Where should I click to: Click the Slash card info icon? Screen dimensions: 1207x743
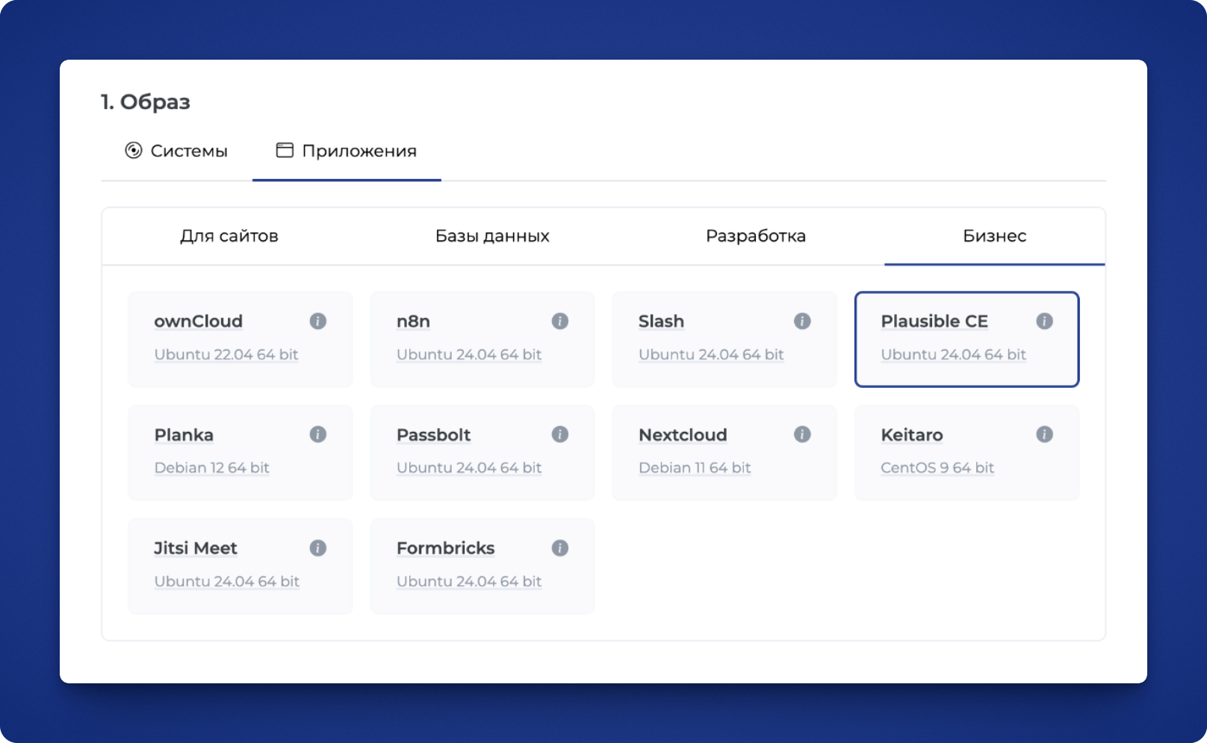(x=802, y=321)
